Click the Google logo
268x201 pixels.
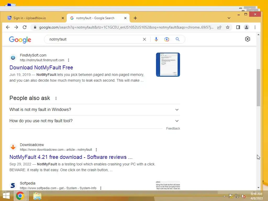pyautogui.click(x=20, y=40)
